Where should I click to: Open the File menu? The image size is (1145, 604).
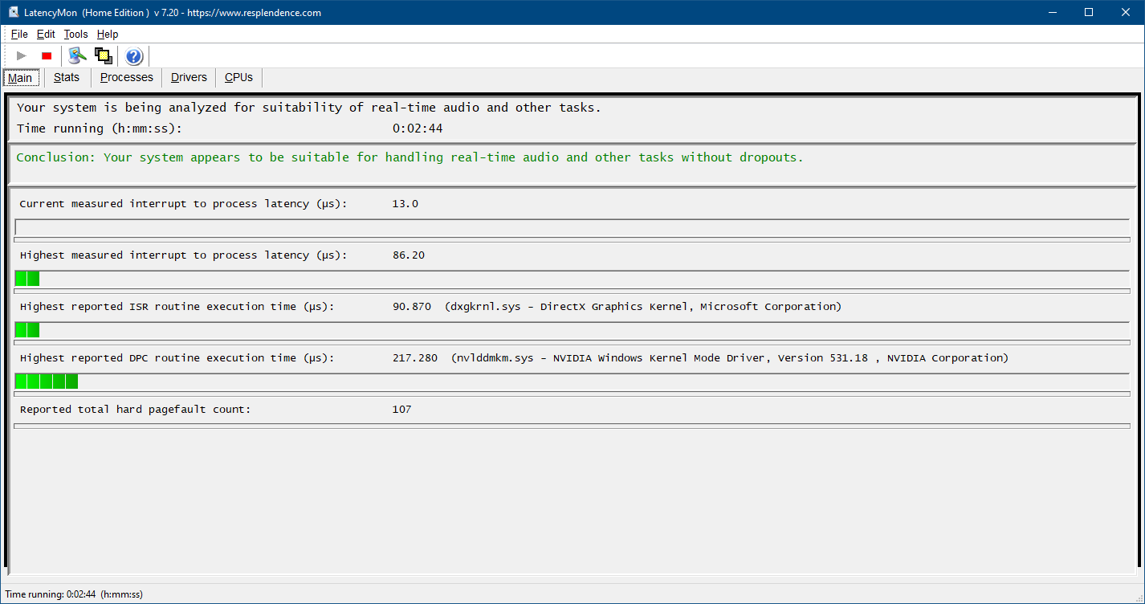[x=19, y=35]
